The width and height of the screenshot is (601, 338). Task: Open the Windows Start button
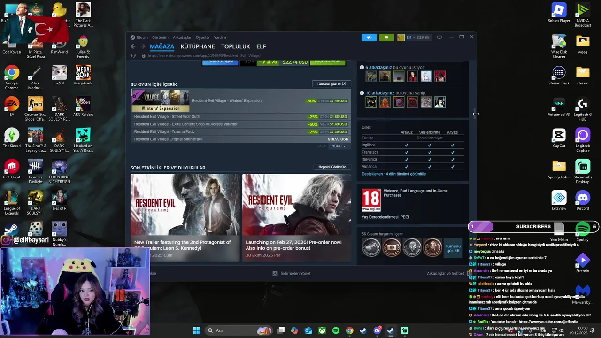point(197,330)
